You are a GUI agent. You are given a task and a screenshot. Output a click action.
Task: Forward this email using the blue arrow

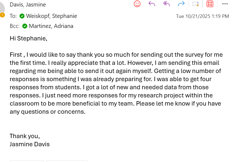[181, 4]
